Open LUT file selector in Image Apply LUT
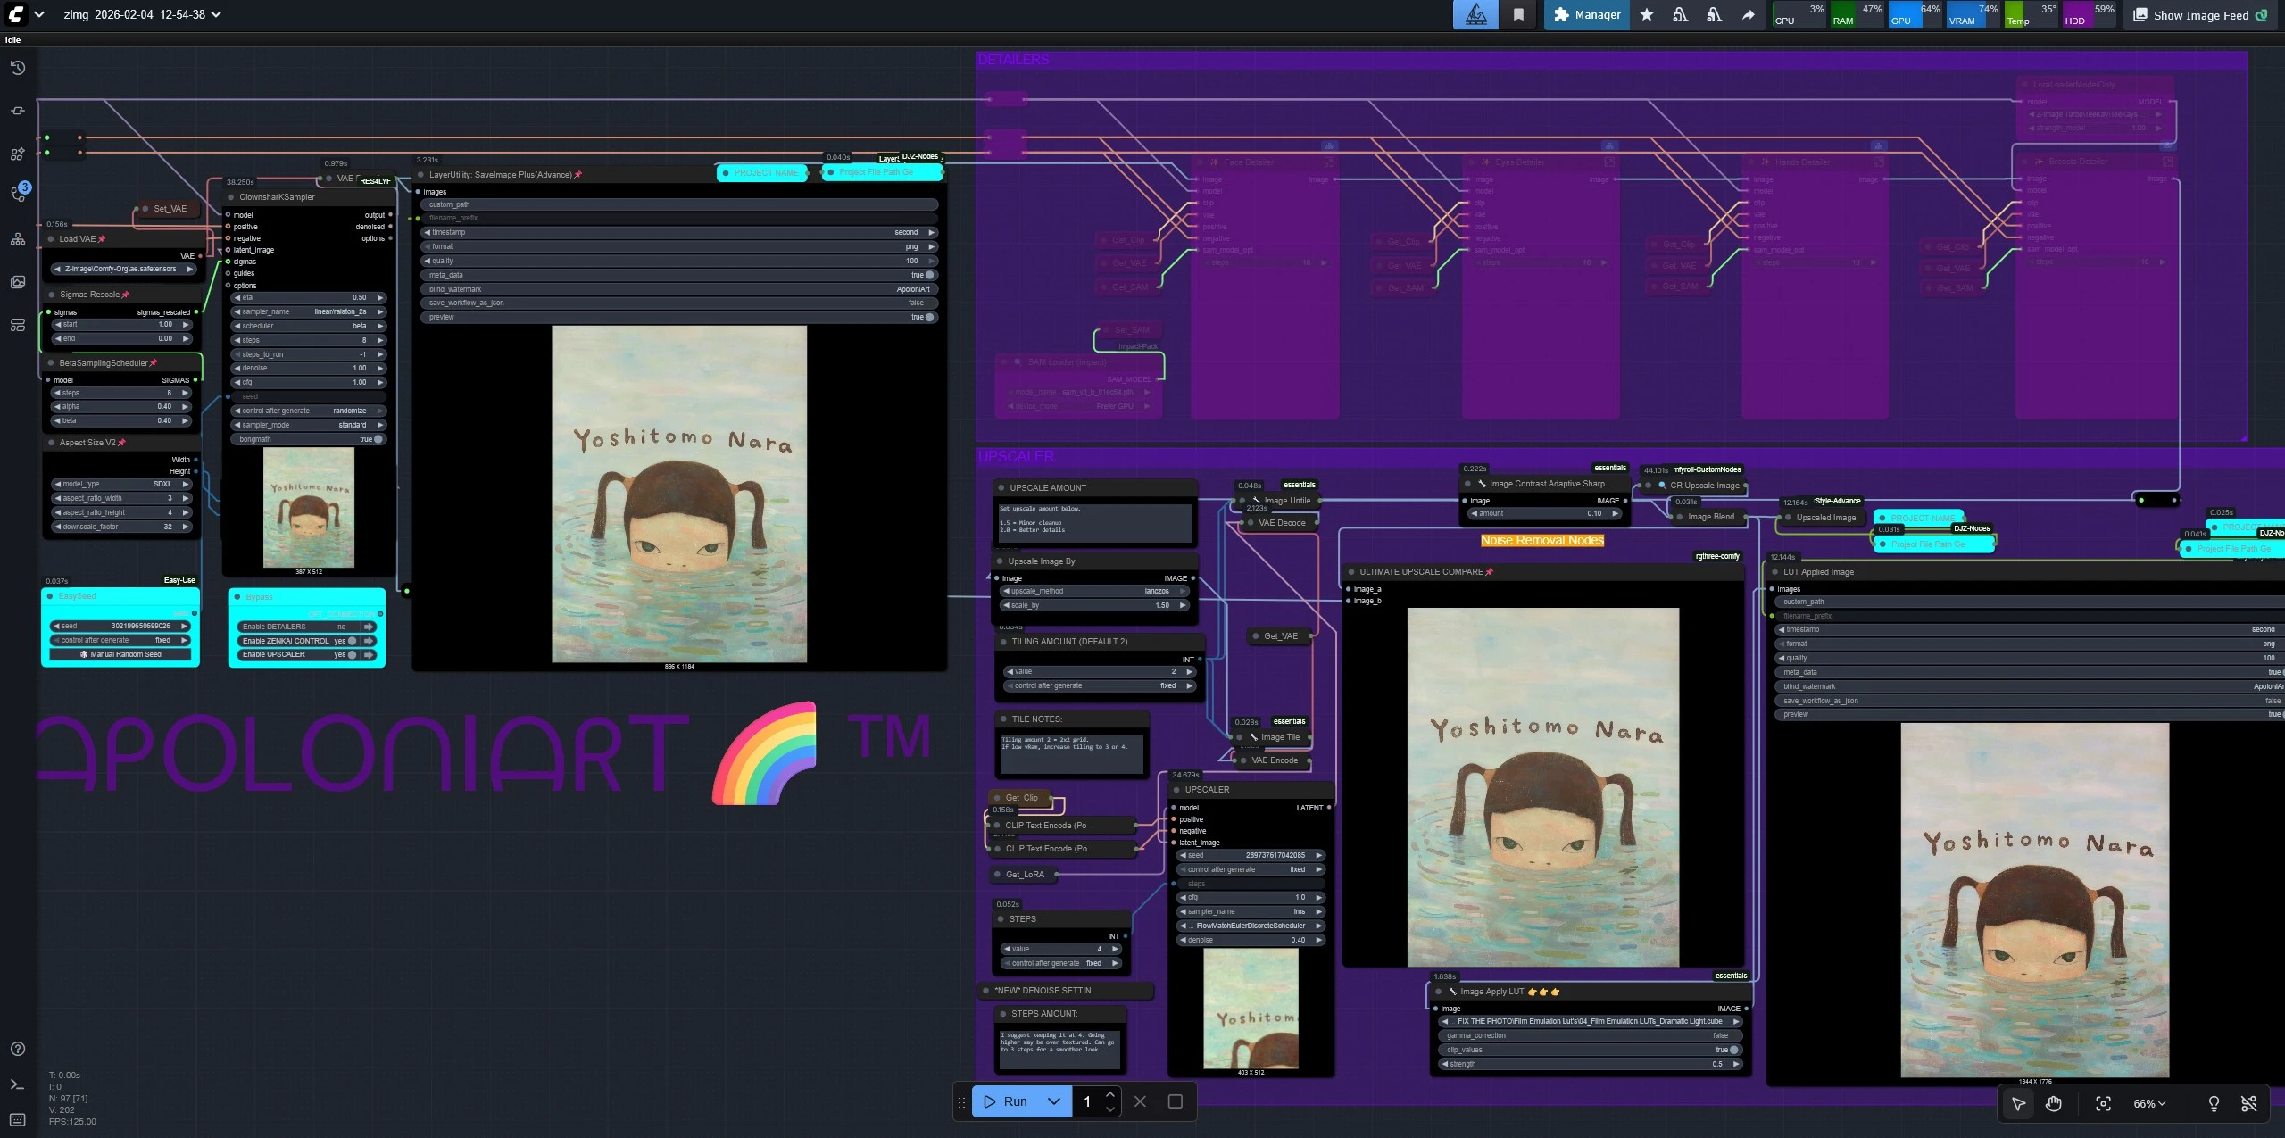The height and width of the screenshot is (1138, 2285). [x=1591, y=1021]
